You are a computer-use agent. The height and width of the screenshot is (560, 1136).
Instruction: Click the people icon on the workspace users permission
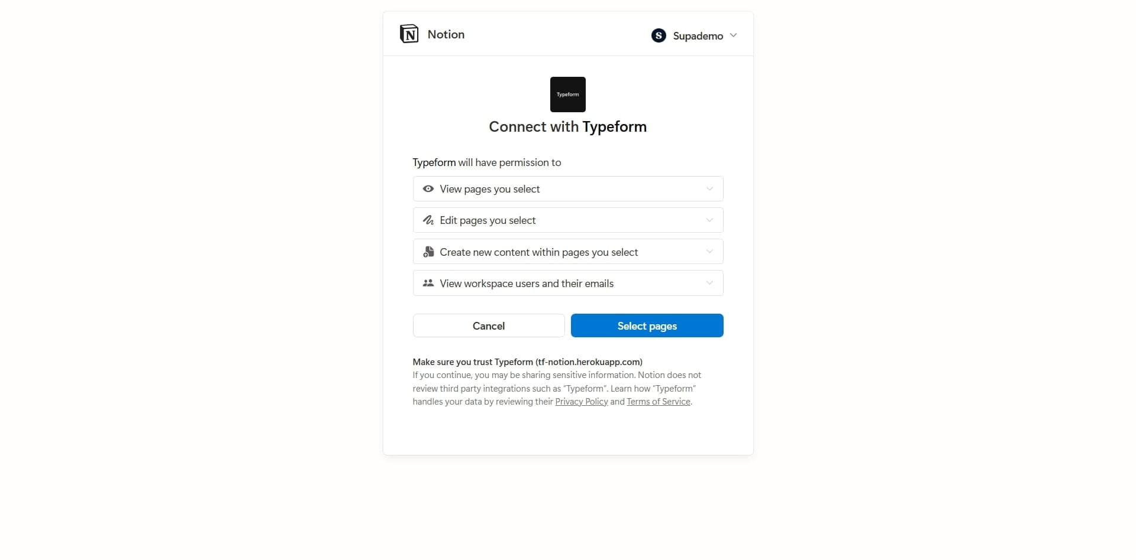428,283
